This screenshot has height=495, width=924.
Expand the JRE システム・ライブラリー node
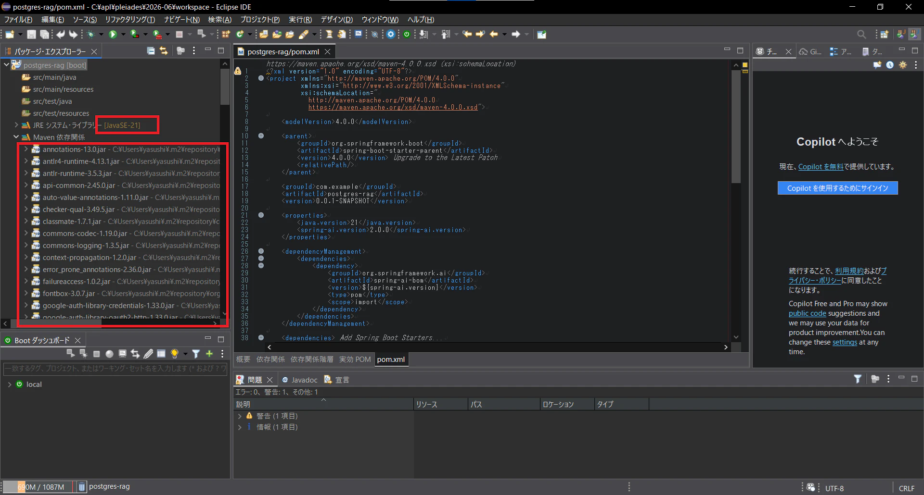click(x=16, y=125)
